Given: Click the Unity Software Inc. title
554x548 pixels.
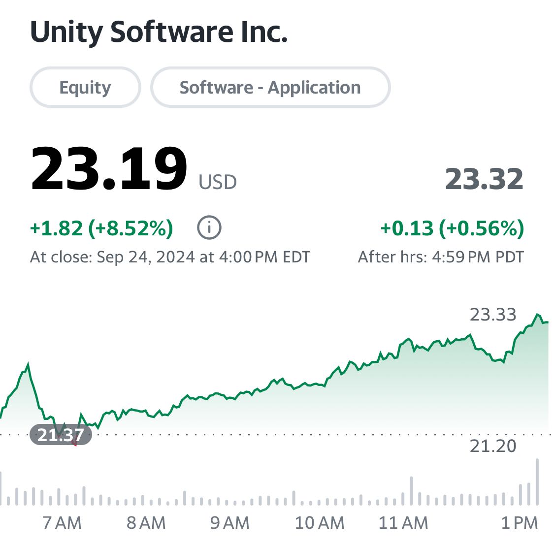Looking at the screenshot, I should (x=159, y=32).
